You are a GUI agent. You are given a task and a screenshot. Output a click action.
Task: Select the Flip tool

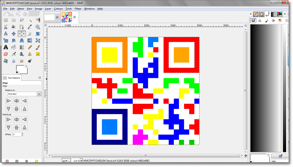[x=30, y=40]
